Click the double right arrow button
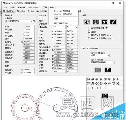The image size is (126, 120). coord(101,88)
